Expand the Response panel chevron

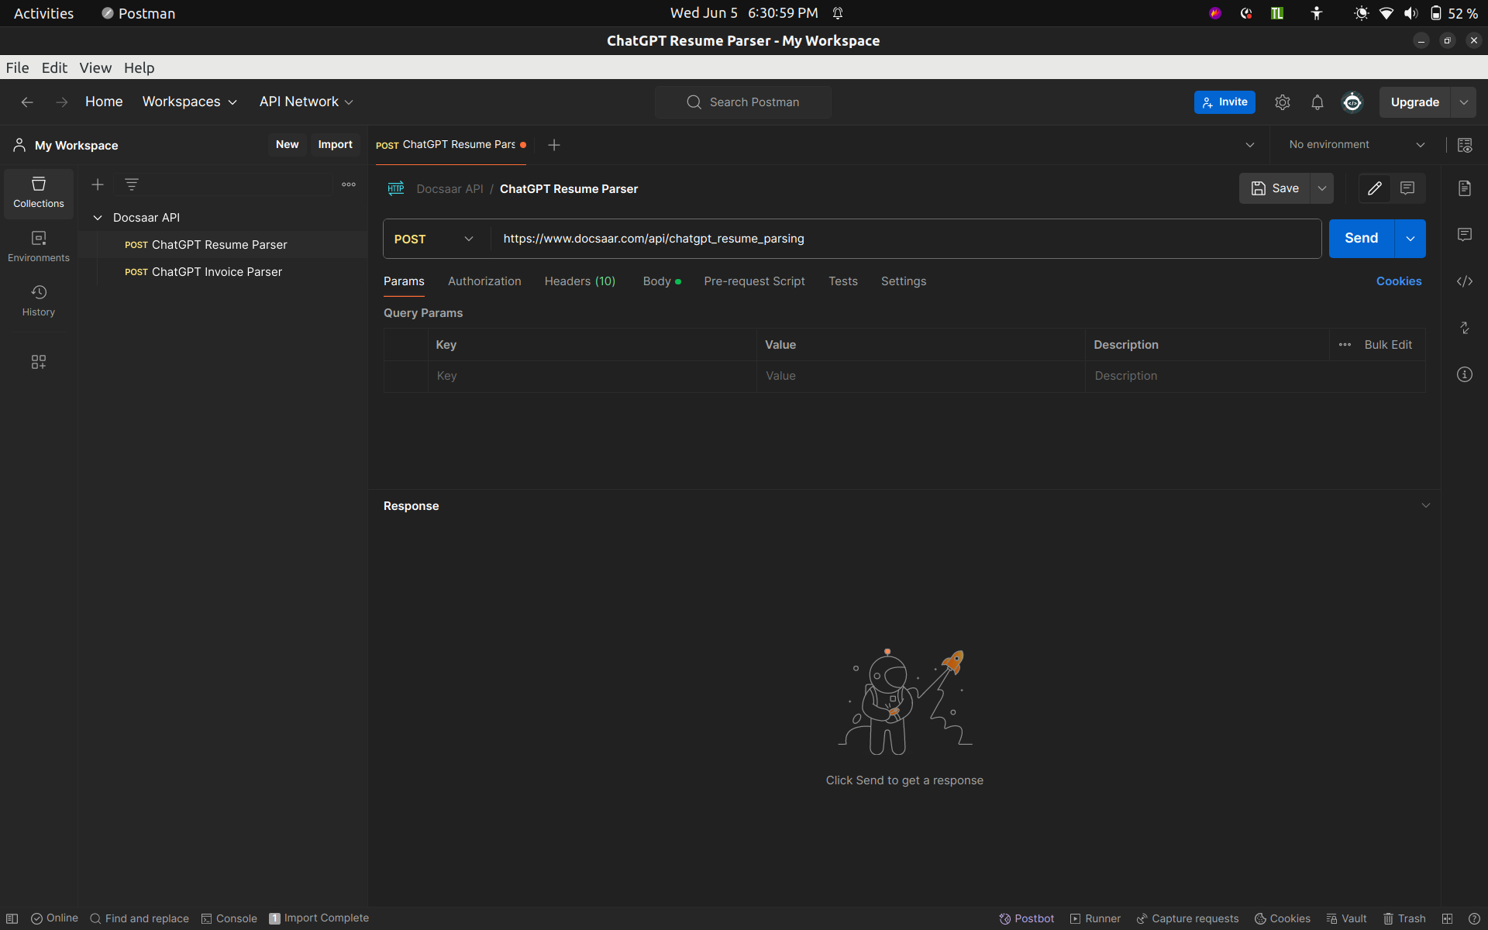(x=1425, y=505)
